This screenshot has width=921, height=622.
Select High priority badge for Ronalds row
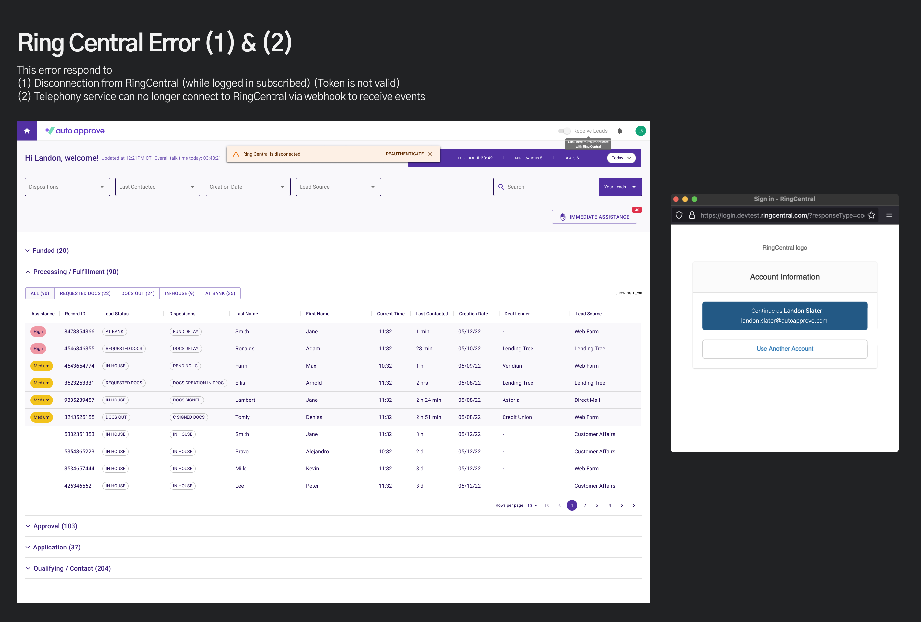(x=38, y=349)
